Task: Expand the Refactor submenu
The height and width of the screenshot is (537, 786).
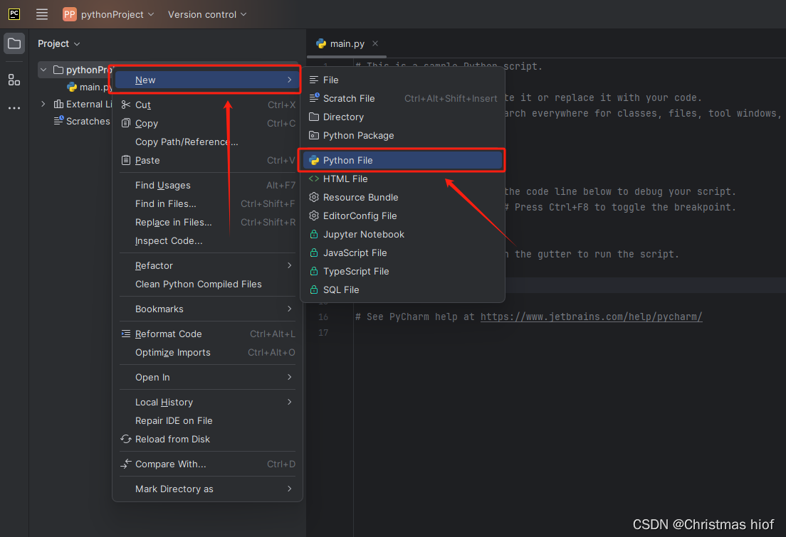Action: point(289,265)
